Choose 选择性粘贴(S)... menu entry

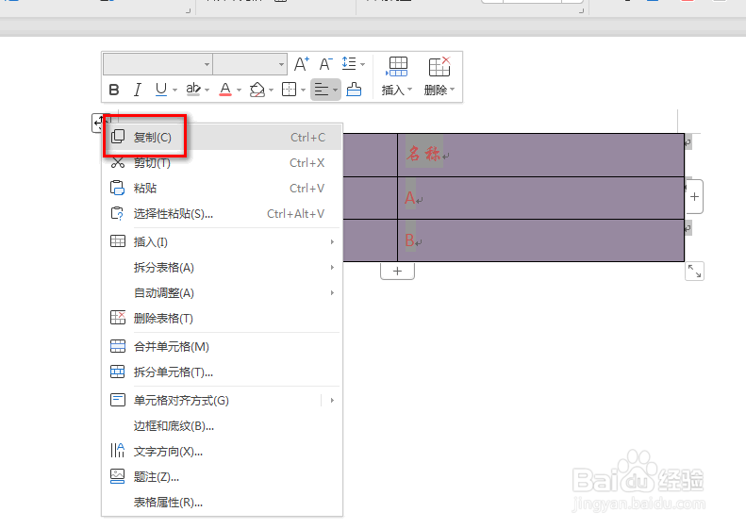(x=223, y=214)
